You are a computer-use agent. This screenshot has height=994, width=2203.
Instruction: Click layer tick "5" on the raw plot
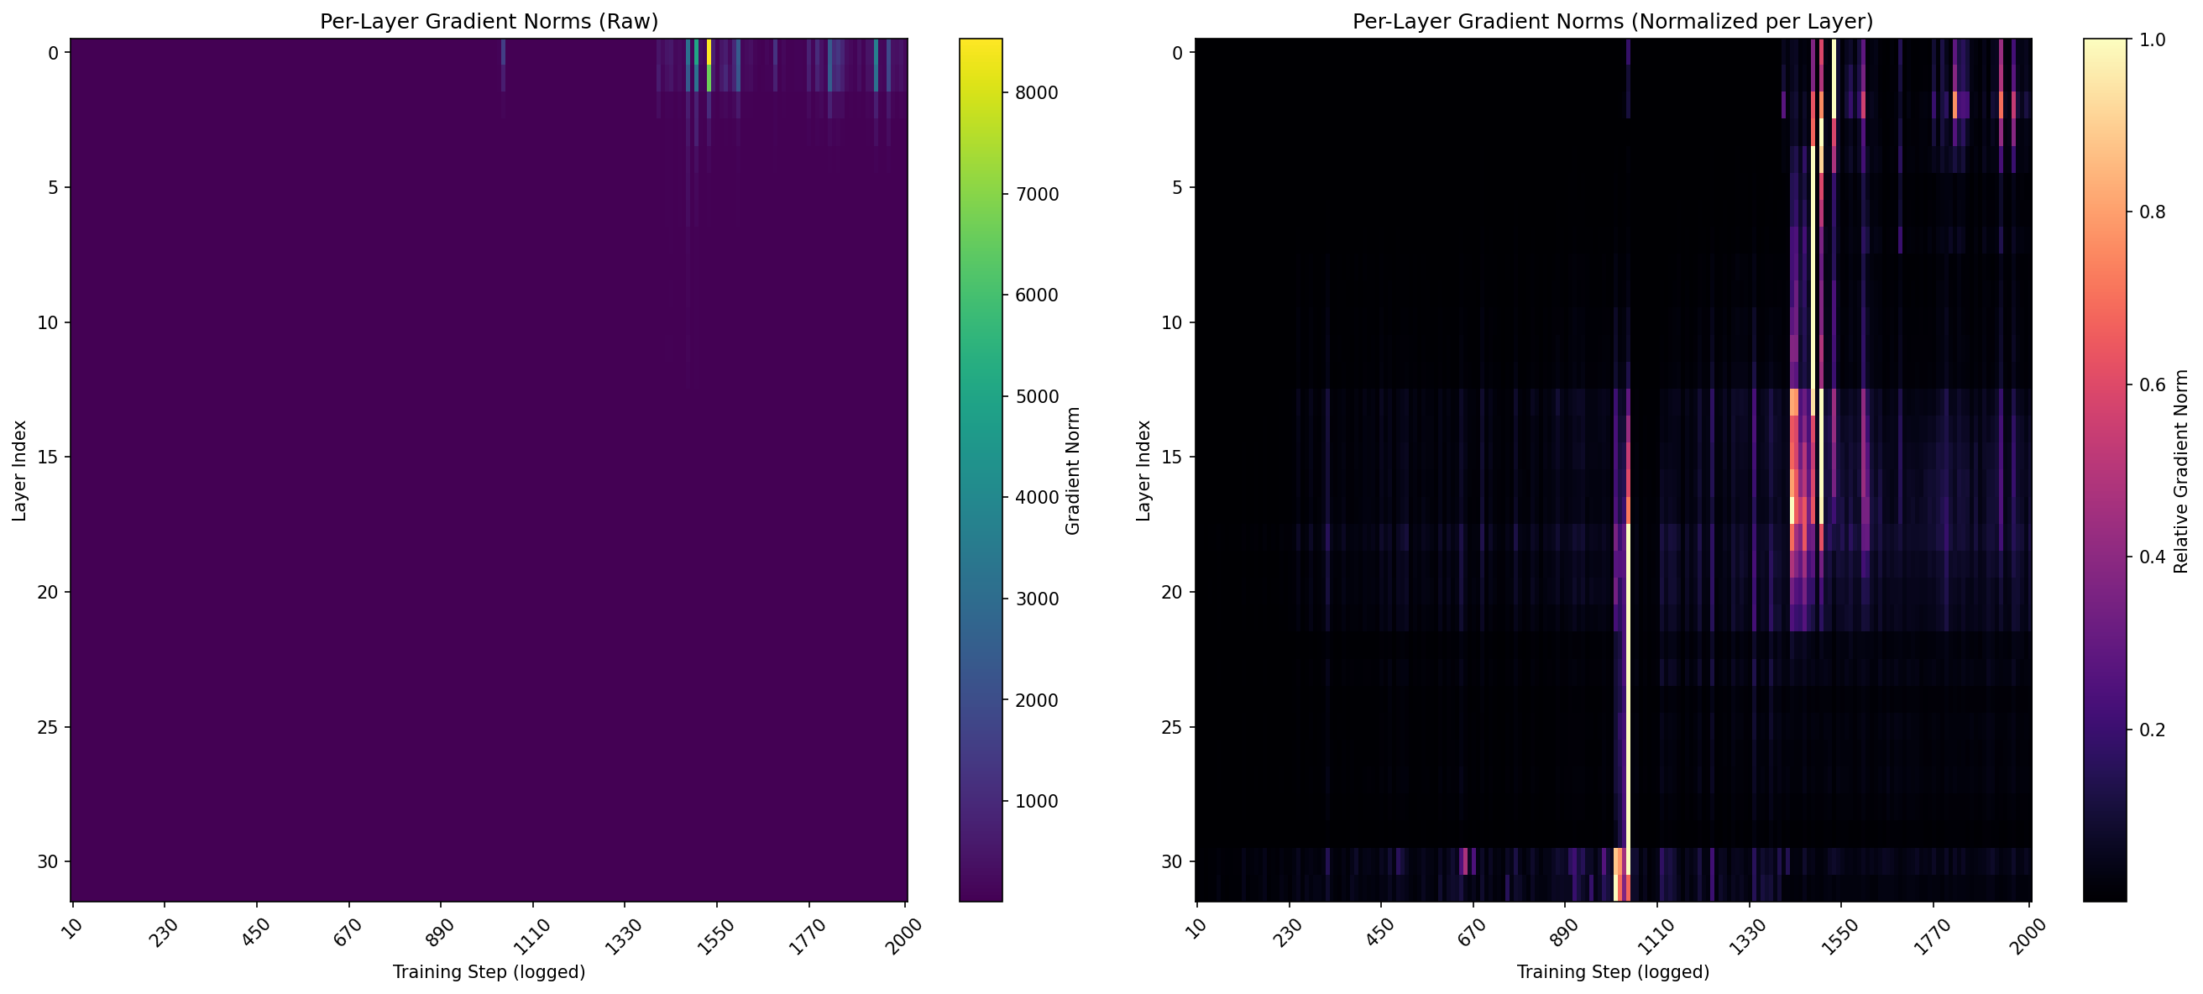point(53,187)
